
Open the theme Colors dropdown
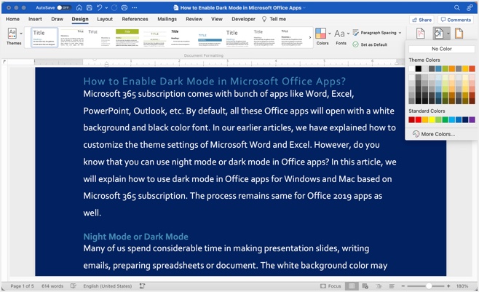(x=322, y=36)
